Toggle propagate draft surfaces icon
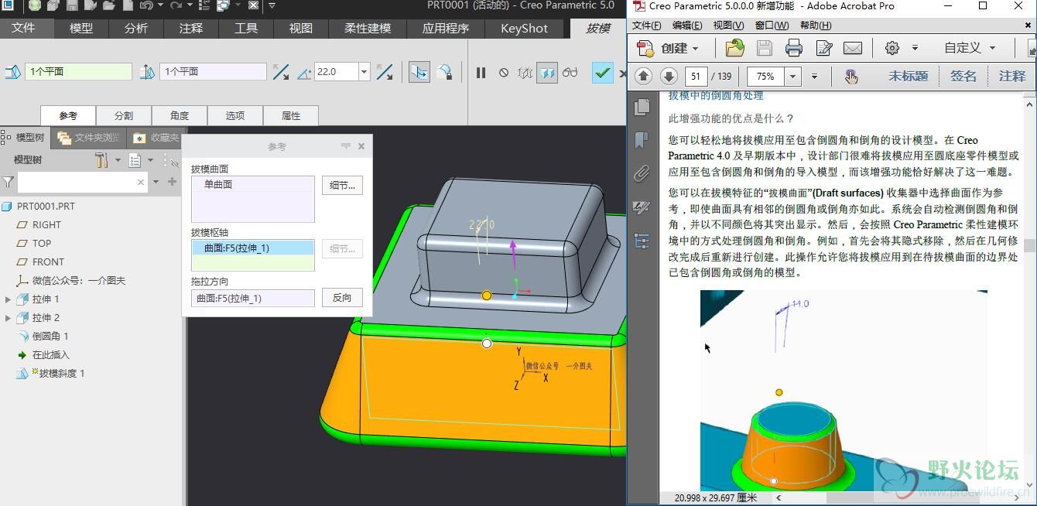This screenshot has height=506, width=1037. tap(419, 72)
